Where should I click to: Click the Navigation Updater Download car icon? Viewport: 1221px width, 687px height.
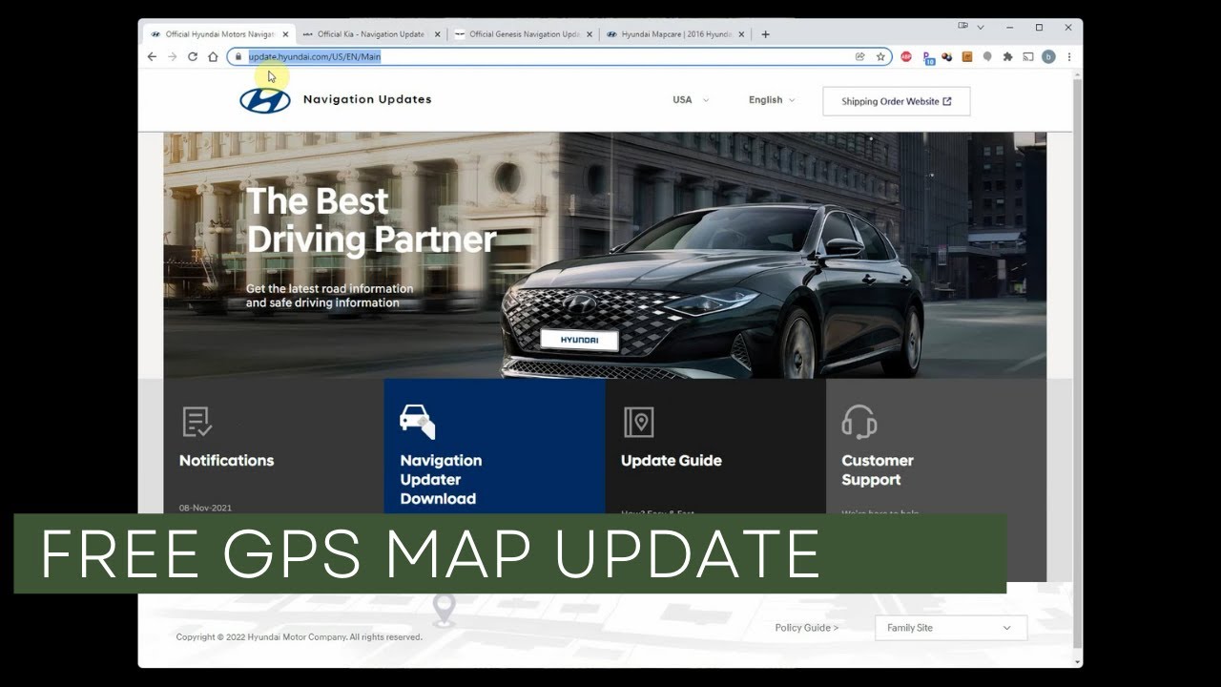pos(417,421)
